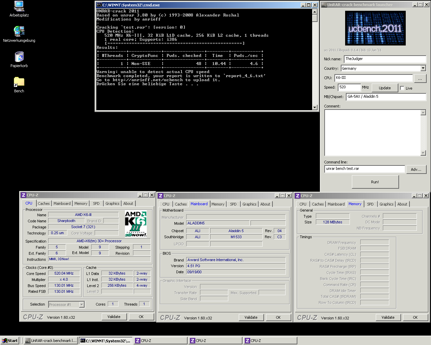Open the Country dropdown showing Germany
This screenshot has height=345, width=431.
(423, 68)
